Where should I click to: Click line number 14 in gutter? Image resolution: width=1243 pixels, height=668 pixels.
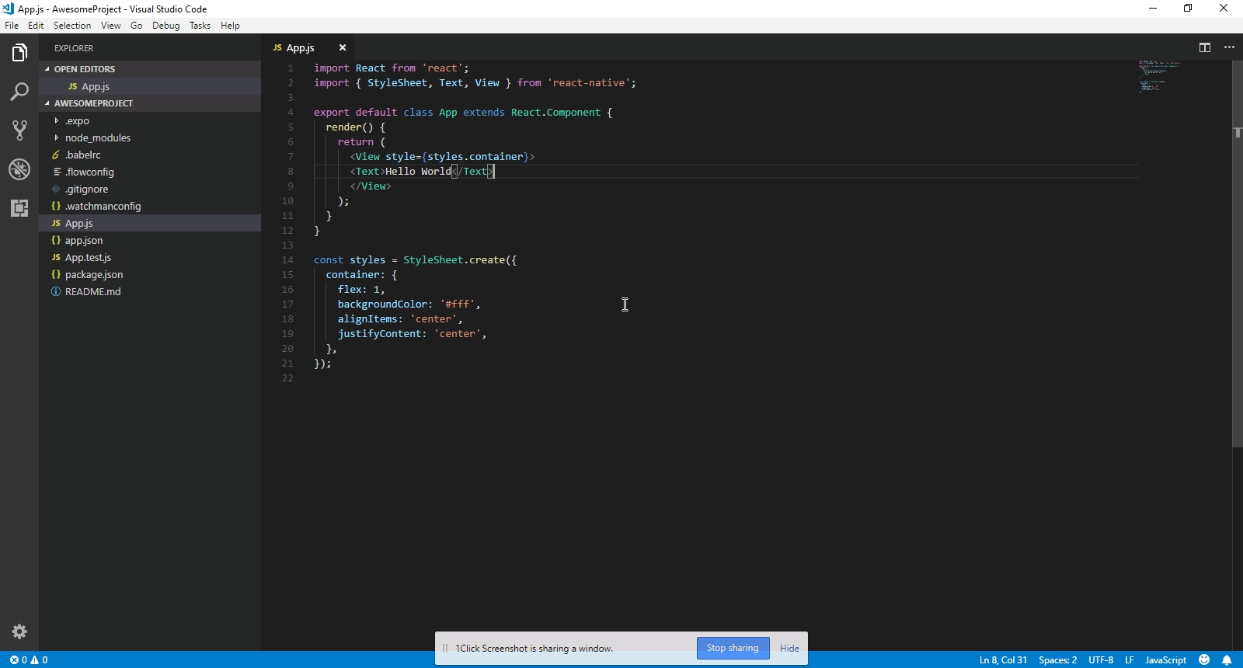coord(288,260)
